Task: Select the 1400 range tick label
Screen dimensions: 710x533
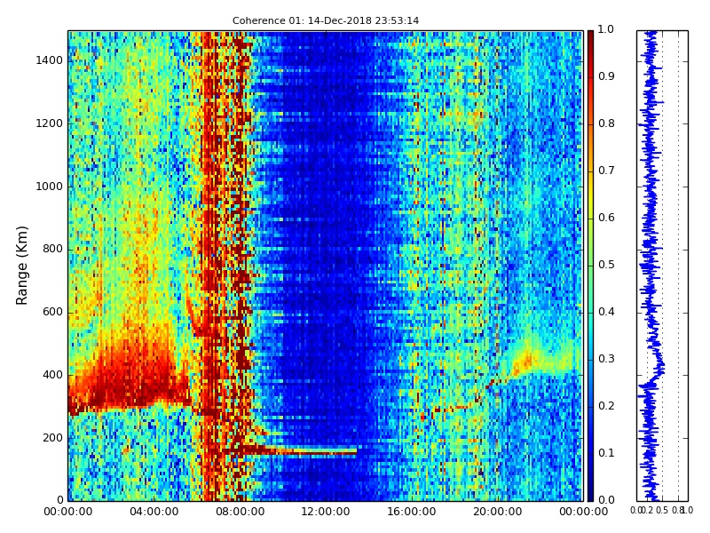Action: (x=50, y=60)
